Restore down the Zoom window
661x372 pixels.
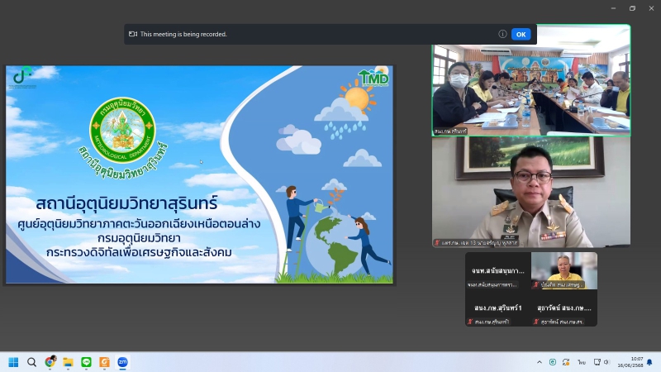point(632,8)
